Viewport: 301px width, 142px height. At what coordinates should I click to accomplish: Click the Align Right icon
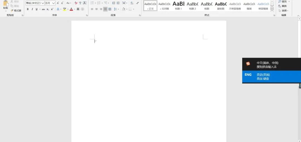click(101, 9)
